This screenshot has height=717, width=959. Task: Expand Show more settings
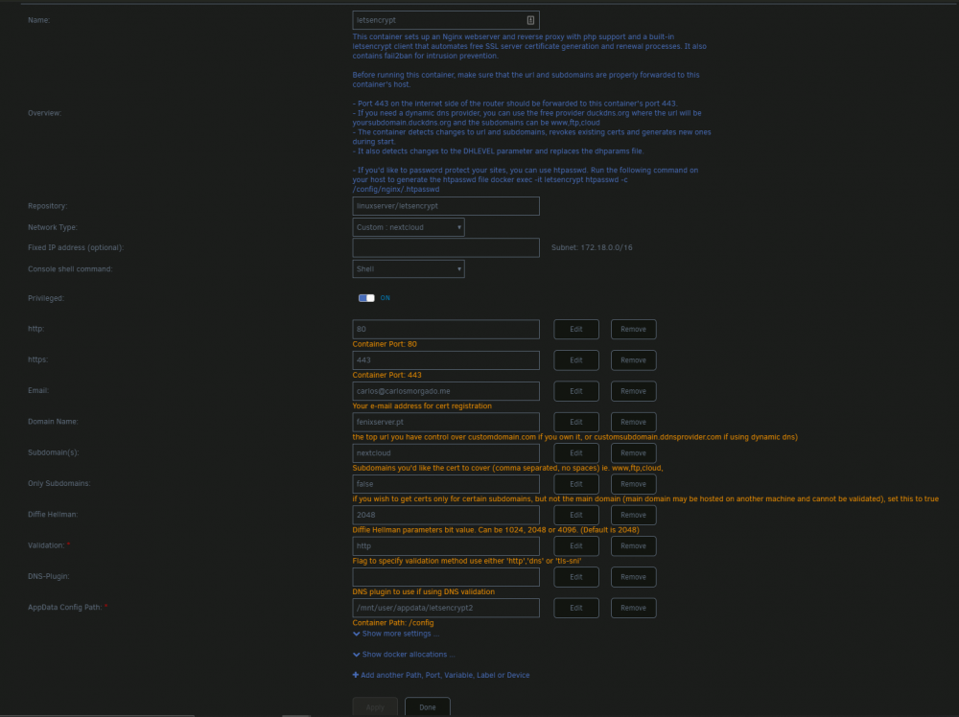click(396, 634)
